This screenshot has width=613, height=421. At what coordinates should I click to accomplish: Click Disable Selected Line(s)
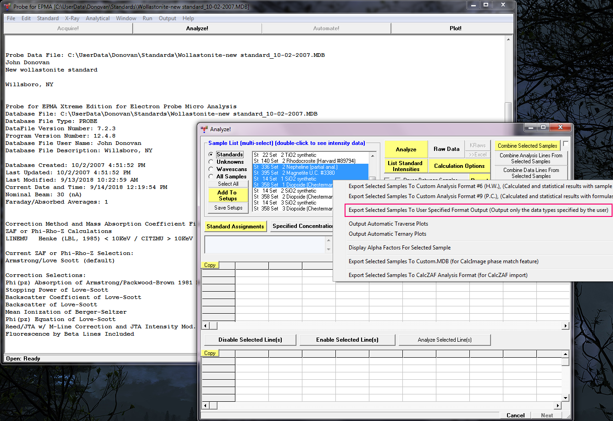(250, 340)
